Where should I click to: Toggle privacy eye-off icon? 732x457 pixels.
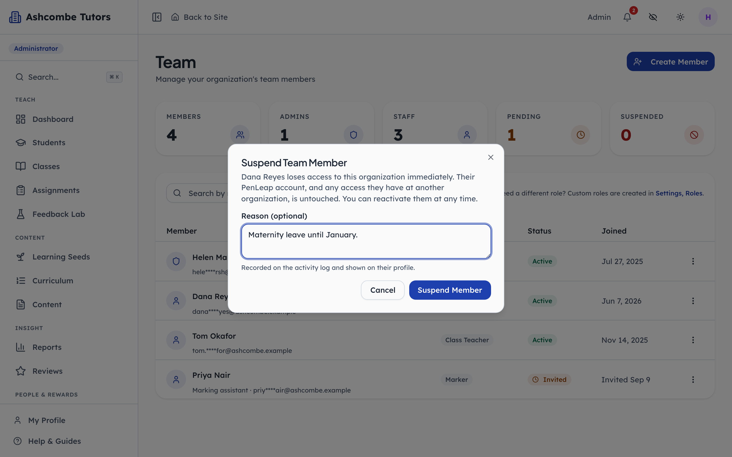click(x=653, y=17)
